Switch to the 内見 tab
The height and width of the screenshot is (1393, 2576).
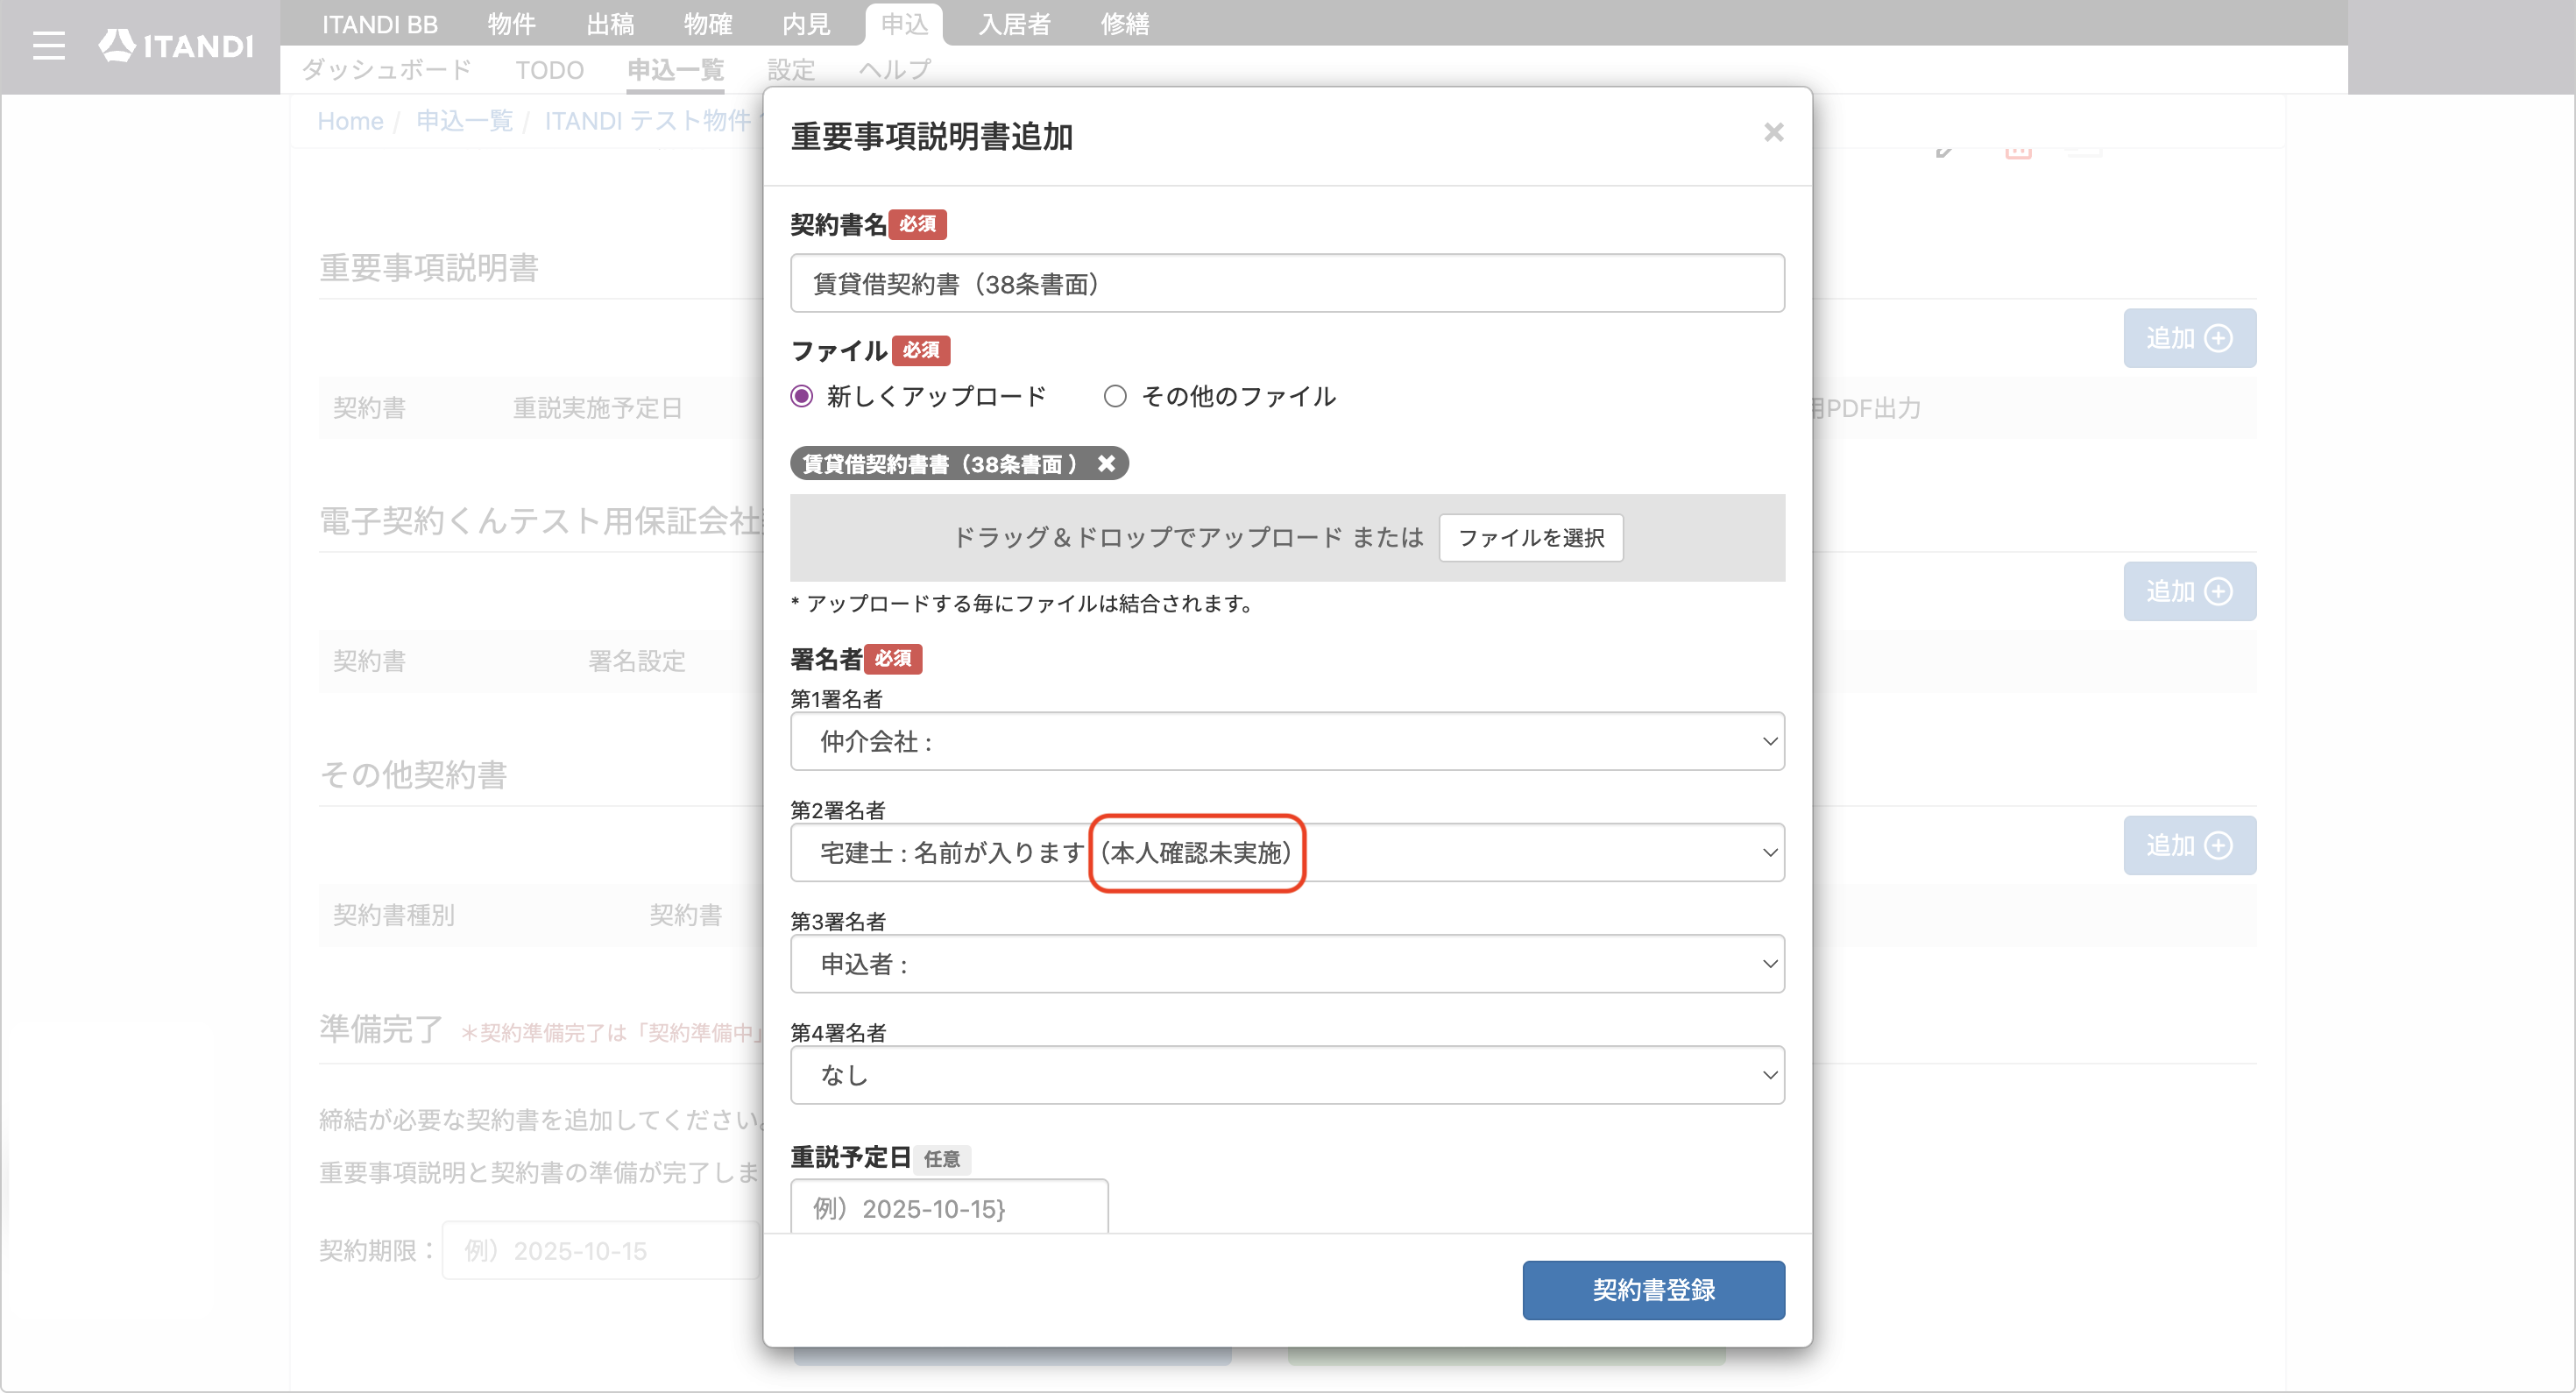coord(806,24)
